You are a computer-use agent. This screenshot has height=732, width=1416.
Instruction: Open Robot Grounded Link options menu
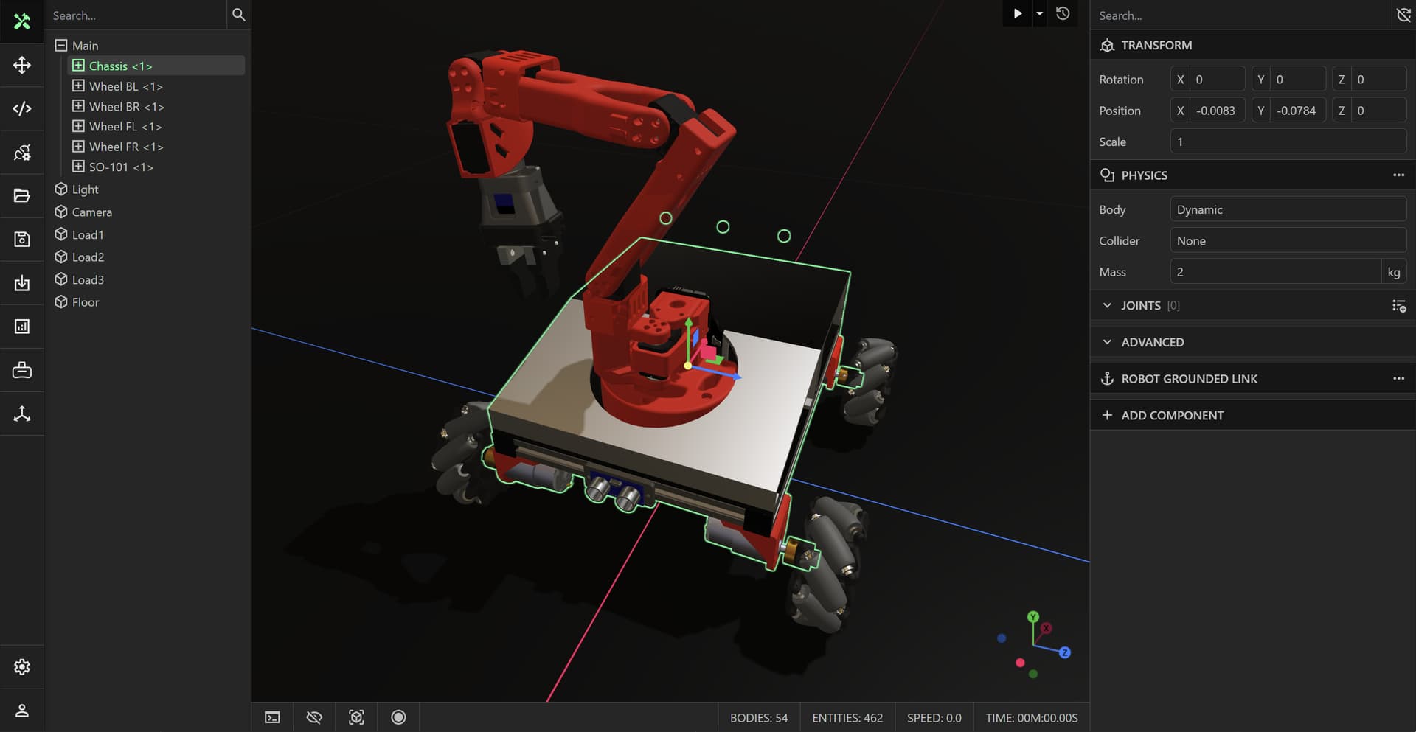1398,379
